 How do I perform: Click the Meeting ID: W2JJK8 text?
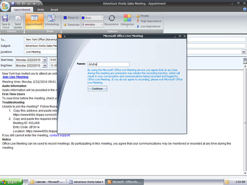[x=26, y=123]
